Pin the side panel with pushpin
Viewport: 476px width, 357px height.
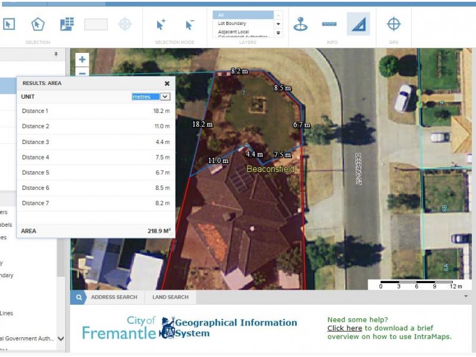click(x=57, y=54)
